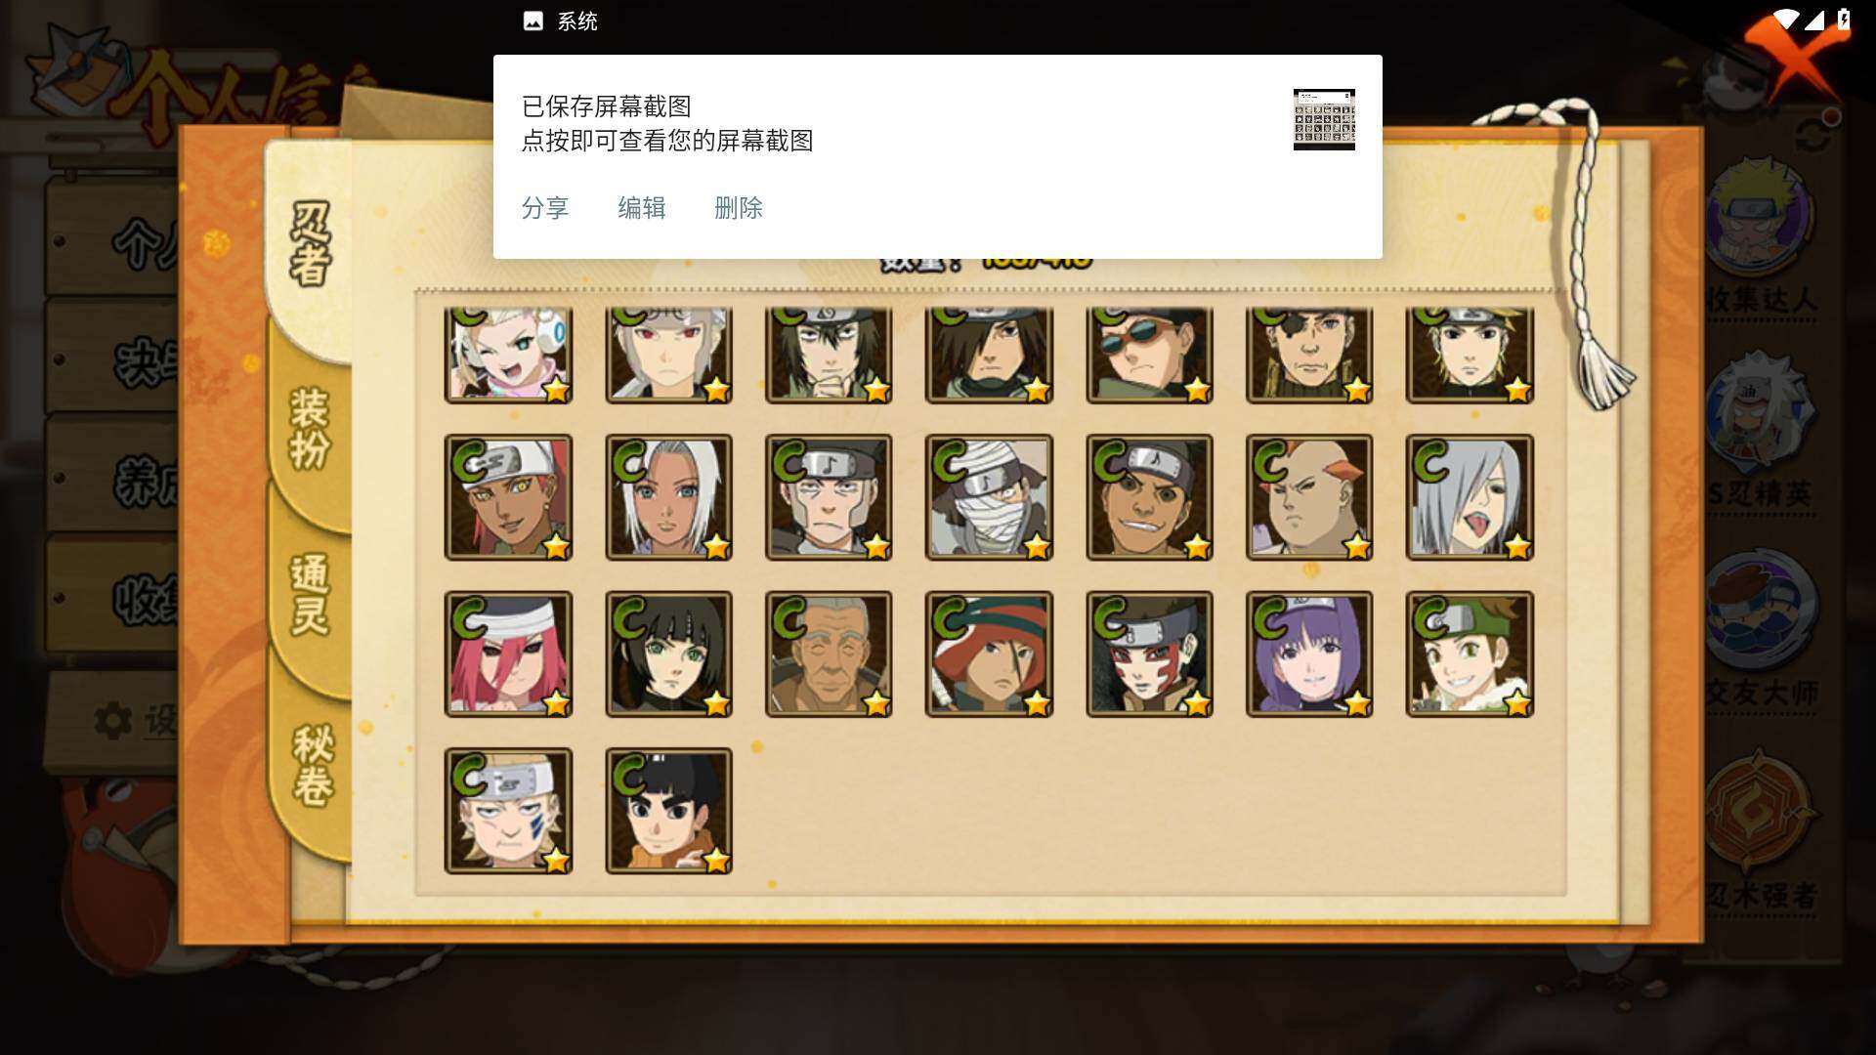Select the red-haired dark-skinned ninja portrait
The image size is (1876, 1055).
(x=508, y=497)
